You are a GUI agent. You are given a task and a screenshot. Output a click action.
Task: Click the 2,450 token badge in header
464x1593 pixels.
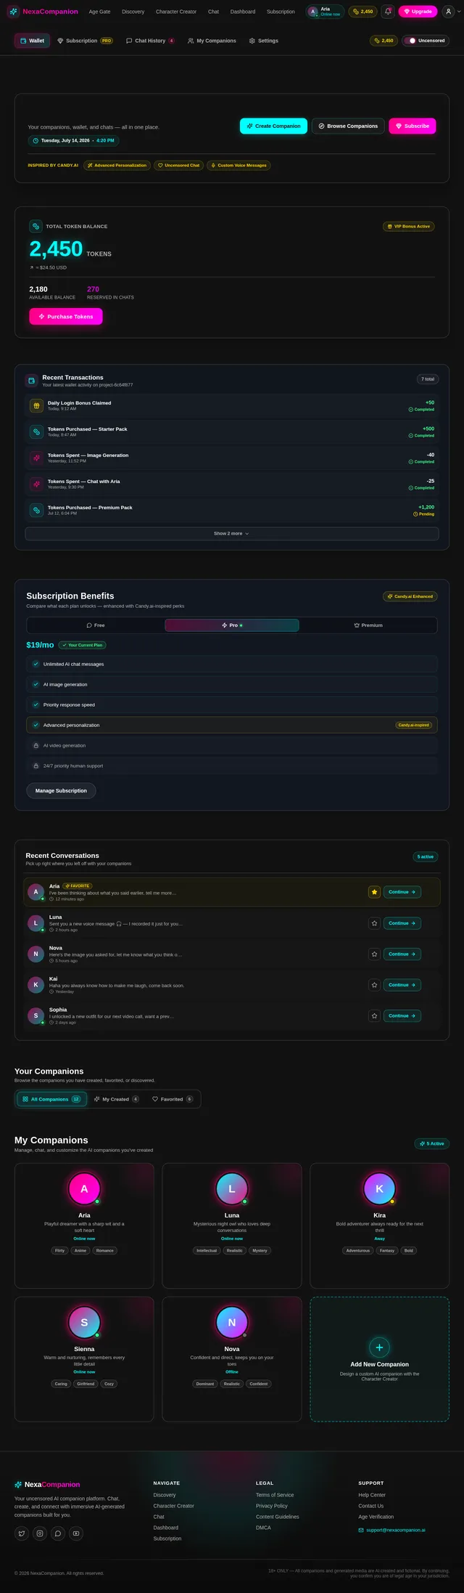pos(362,12)
